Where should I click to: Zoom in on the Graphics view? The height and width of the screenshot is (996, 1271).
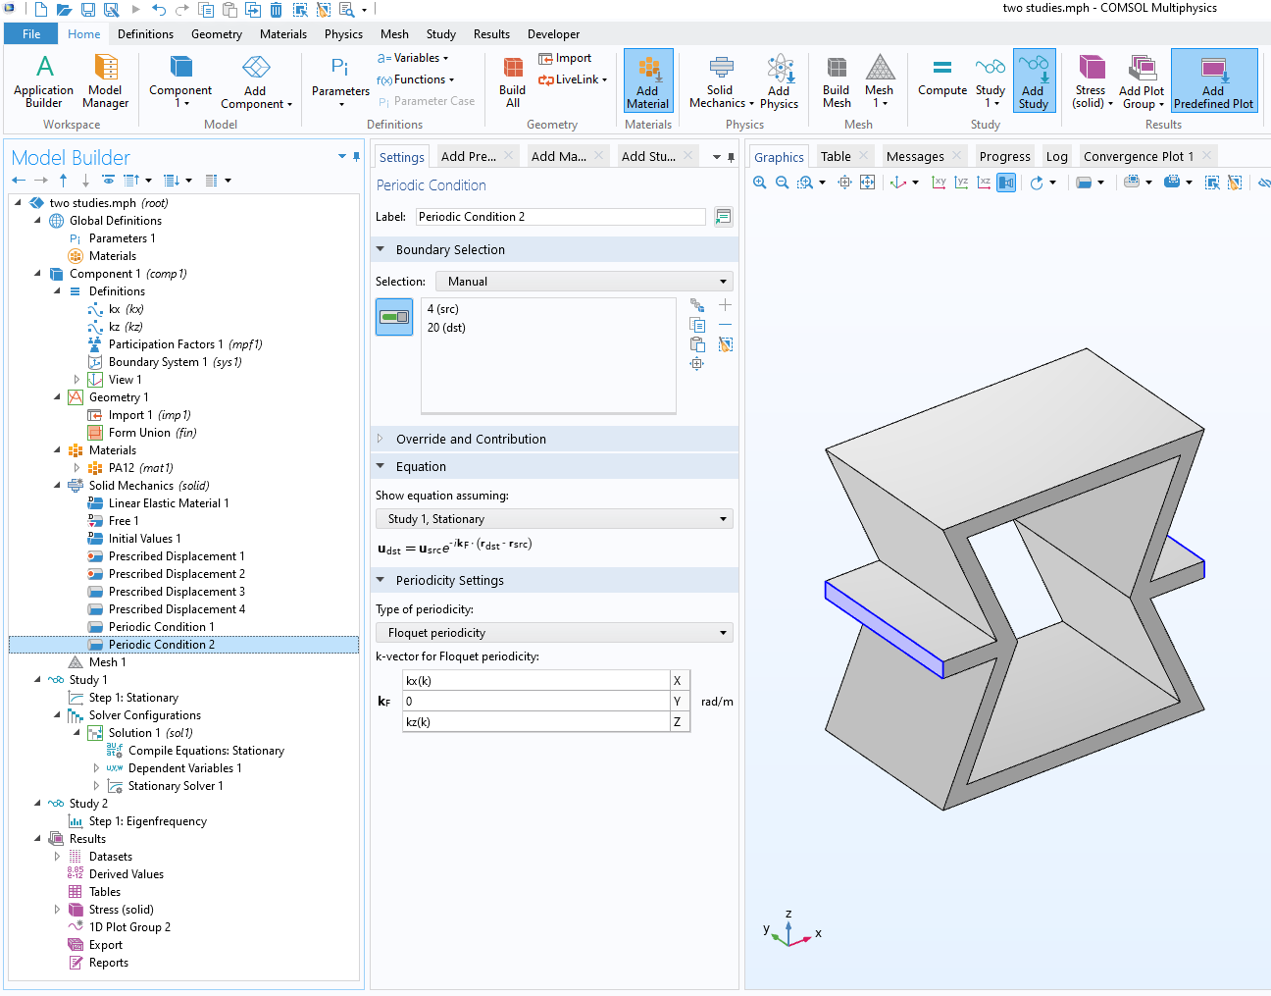click(x=759, y=183)
